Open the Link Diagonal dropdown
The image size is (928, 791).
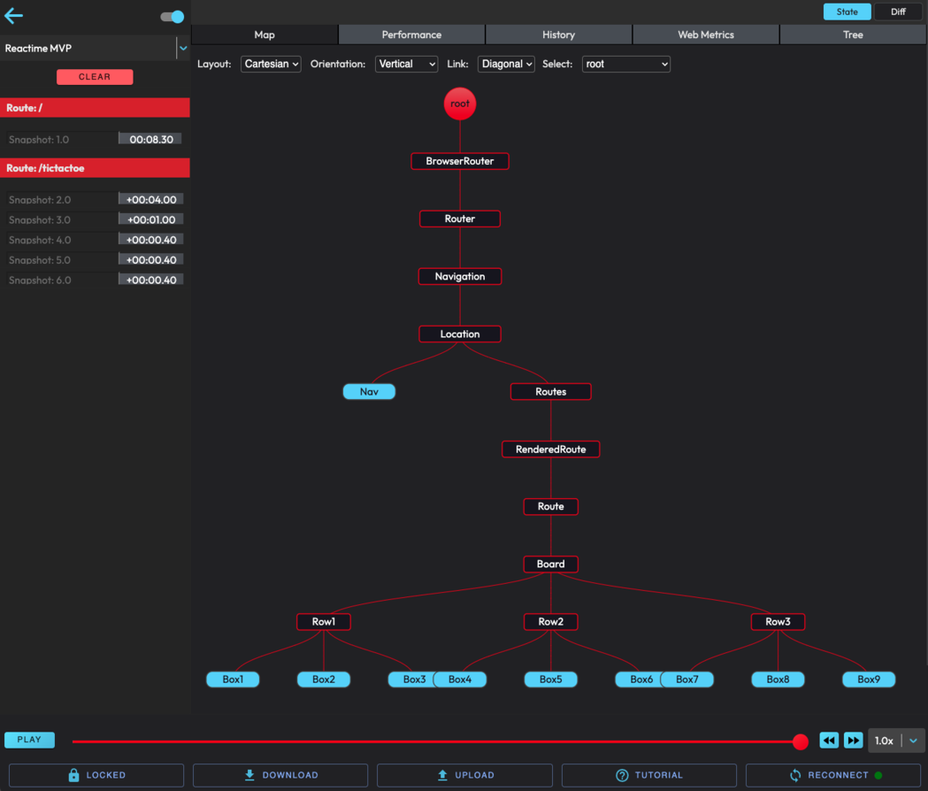506,64
